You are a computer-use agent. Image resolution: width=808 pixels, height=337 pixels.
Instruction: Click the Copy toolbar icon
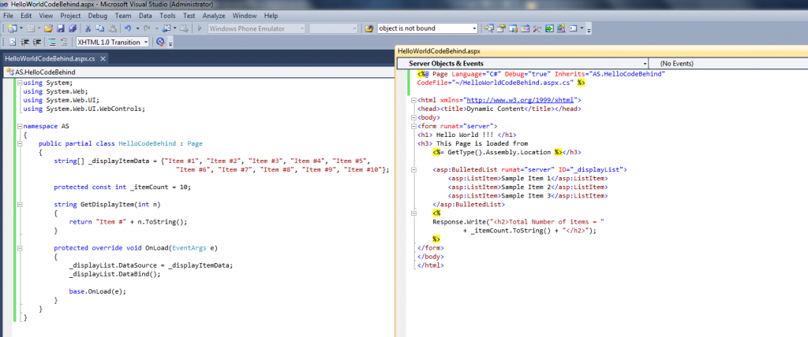point(100,28)
